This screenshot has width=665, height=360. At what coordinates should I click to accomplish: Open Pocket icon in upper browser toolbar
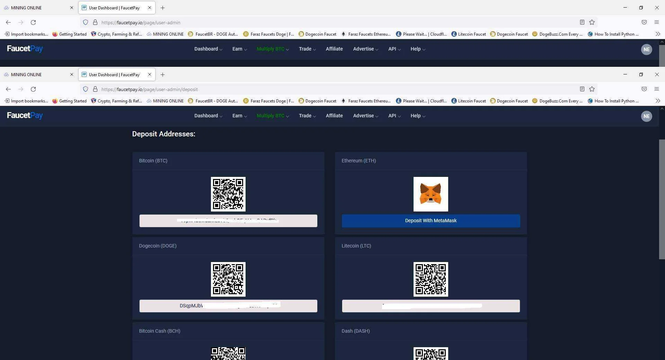[x=644, y=22]
